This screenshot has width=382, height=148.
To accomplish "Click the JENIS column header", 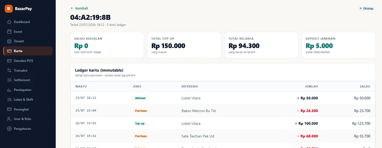I will [x=137, y=86].
